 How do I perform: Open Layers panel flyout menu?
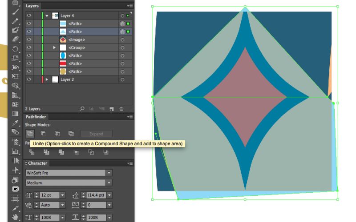pos(130,6)
